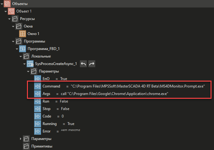Click the Code output parameter icon
Screen dimensions: 214x150
click(x=38, y=116)
